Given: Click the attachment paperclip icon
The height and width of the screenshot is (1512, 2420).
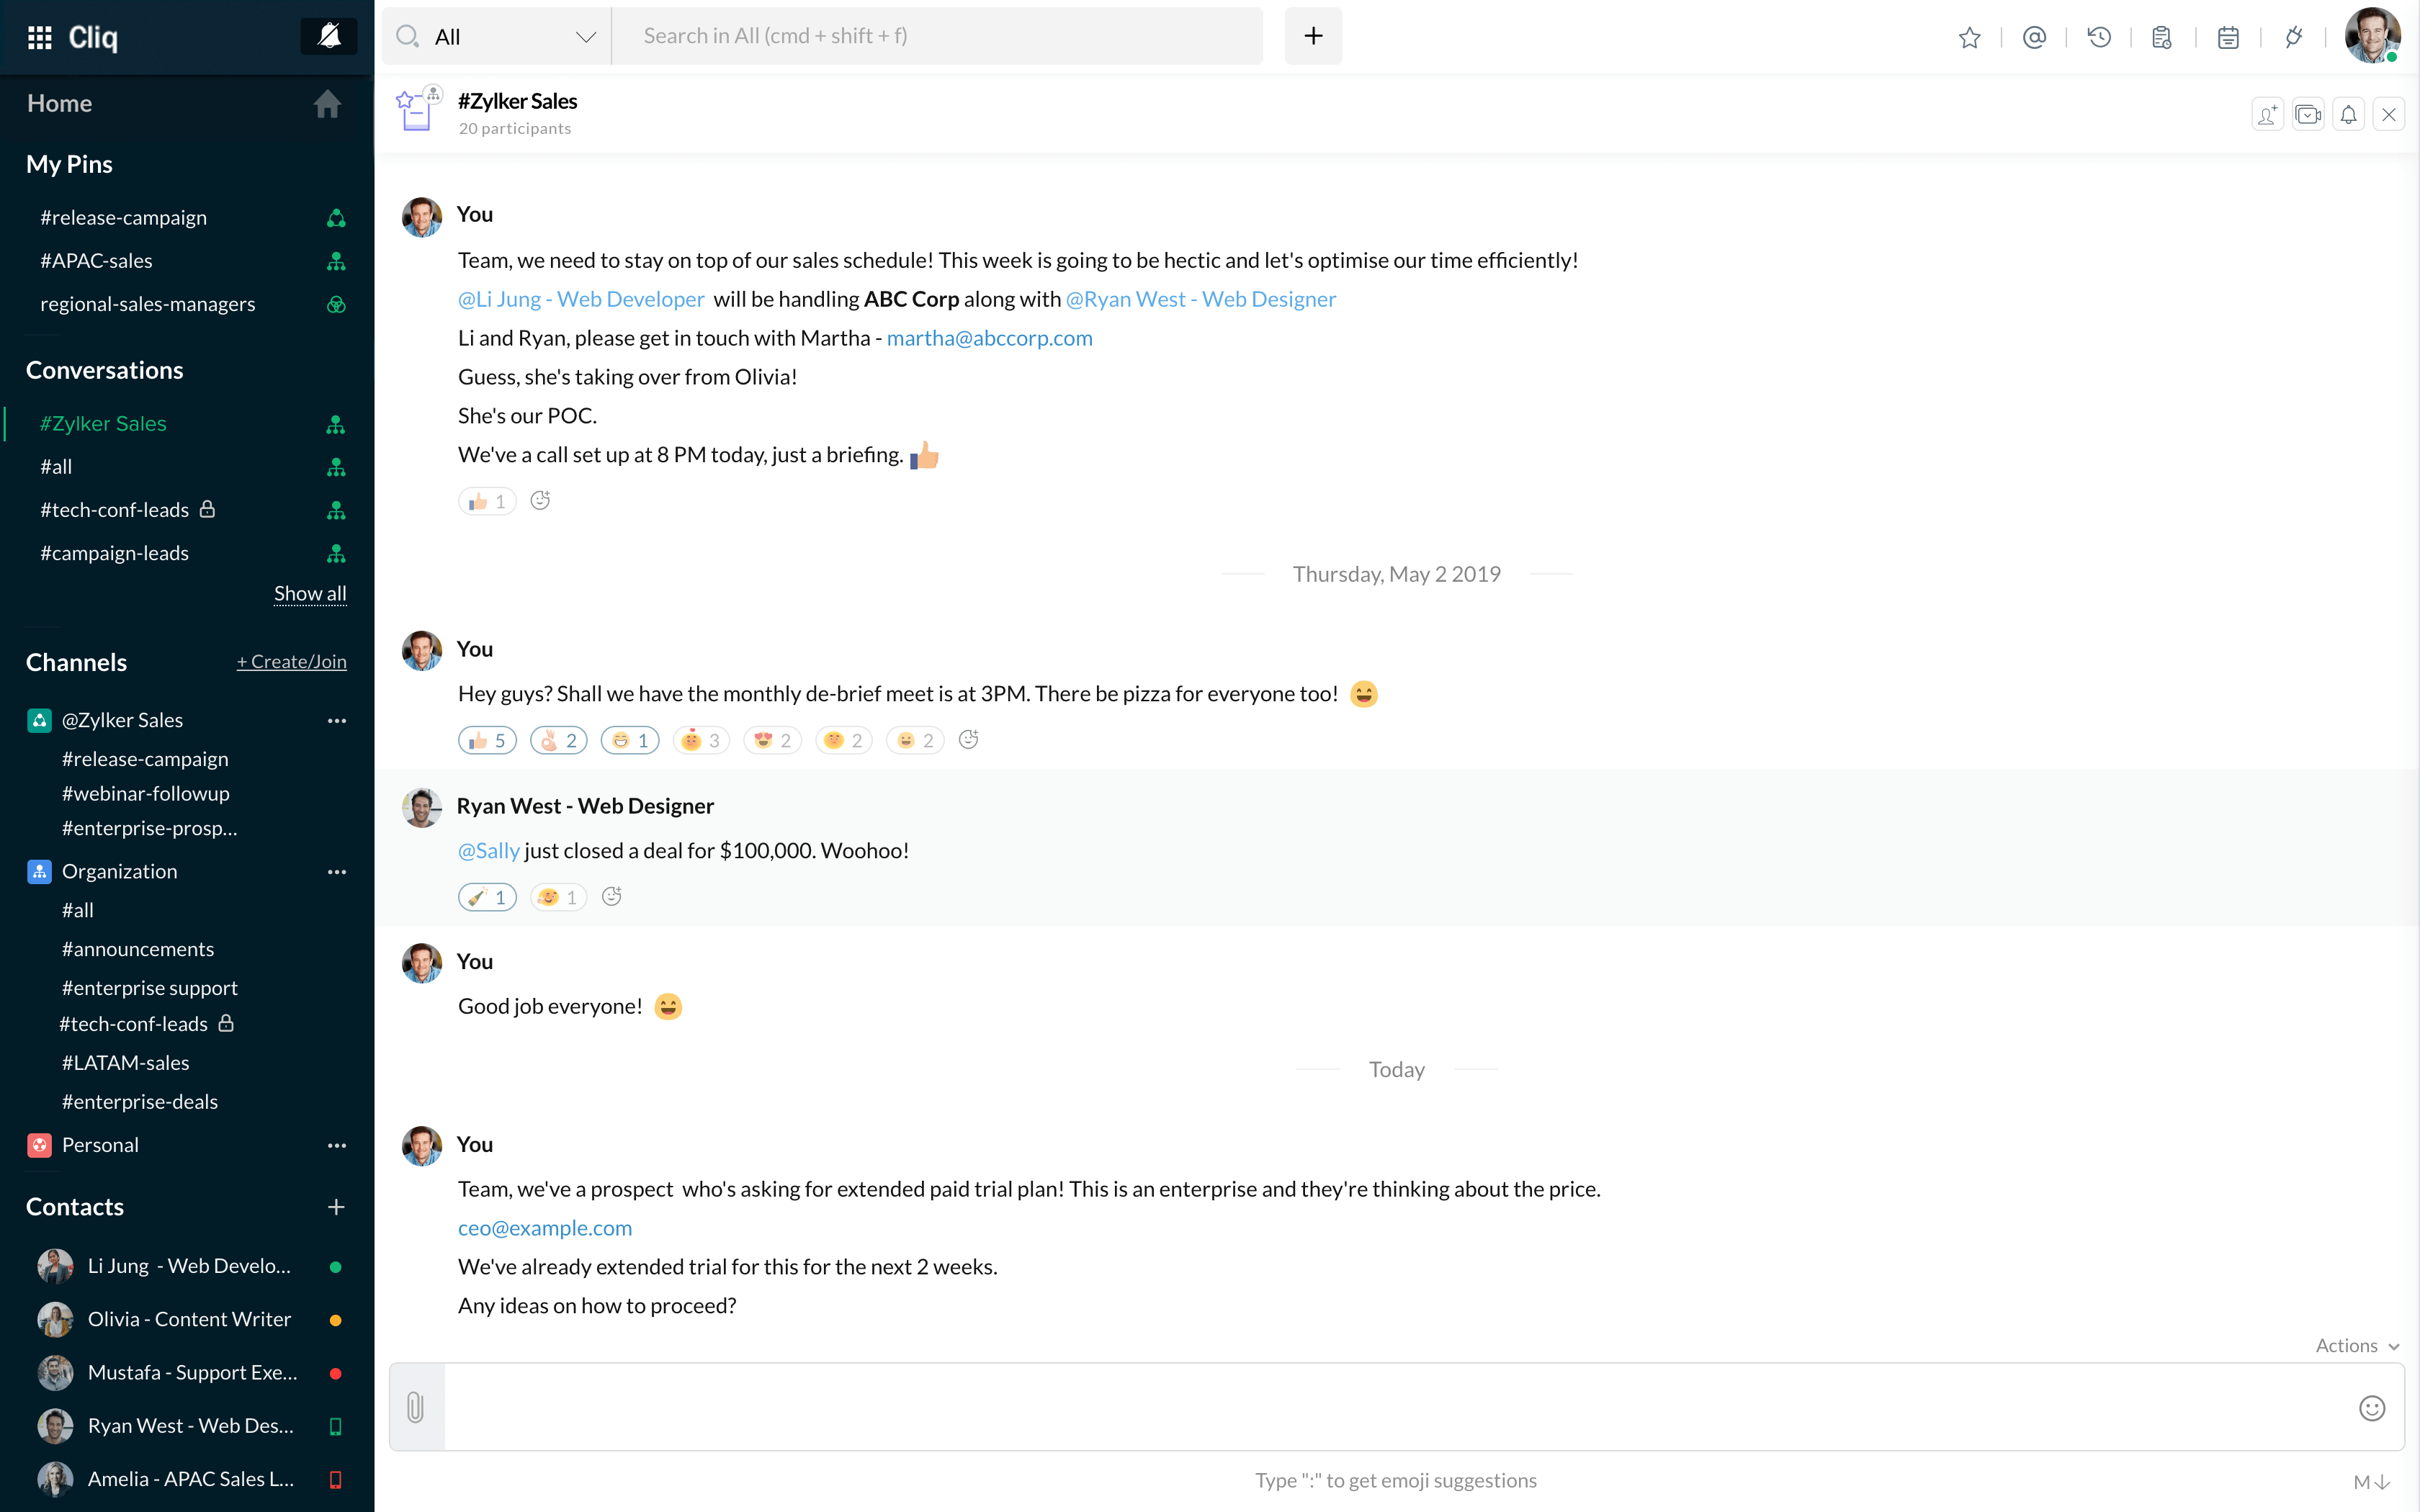Looking at the screenshot, I should [416, 1407].
